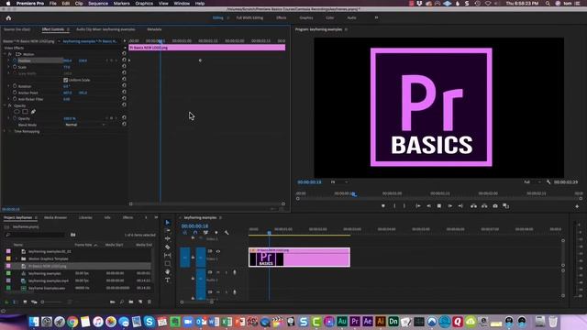Select the Track Select Forward tool
This screenshot has width=587, height=330.
[x=167, y=230]
